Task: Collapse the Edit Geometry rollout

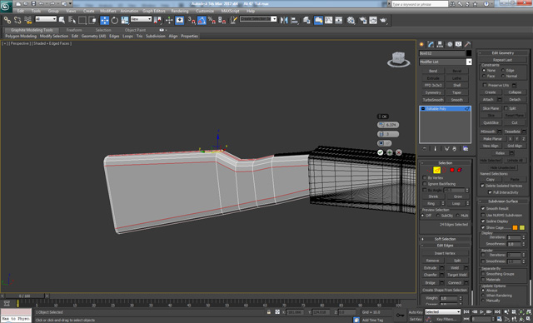Action: tap(503, 53)
